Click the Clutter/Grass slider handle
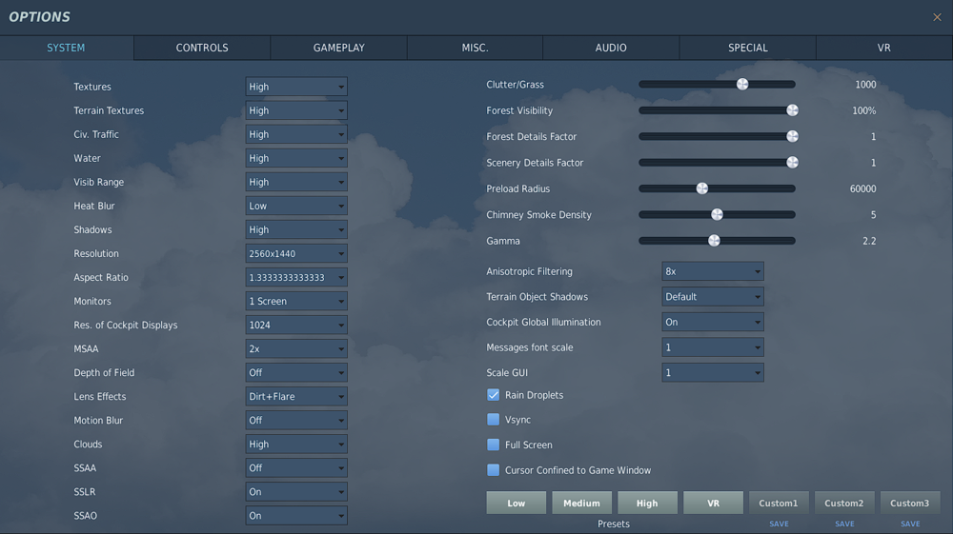Viewport: 953px width, 534px height. point(742,85)
